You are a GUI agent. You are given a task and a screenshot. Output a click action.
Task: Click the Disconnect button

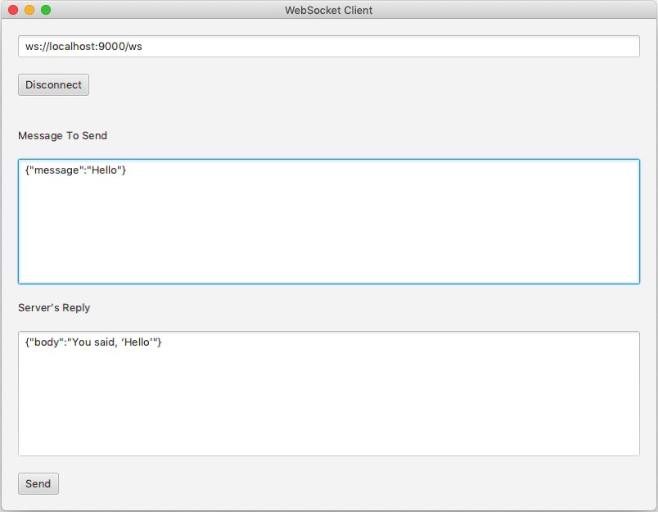click(53, 85)
